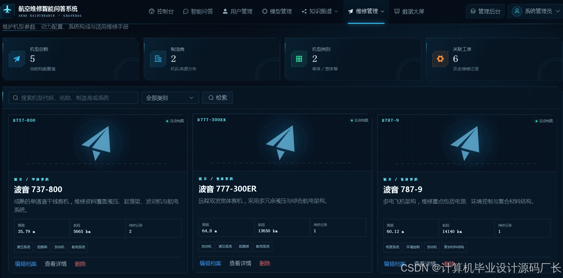Viewport: 563px width, 278px height.
Task: Click the 航电系统 tag on 737-800 card
Action: click(78, 247)
